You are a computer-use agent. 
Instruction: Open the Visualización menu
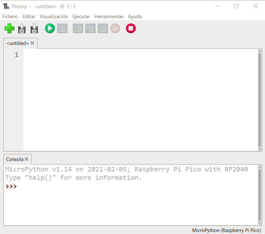pyautogui.click(x=54, y=17)
